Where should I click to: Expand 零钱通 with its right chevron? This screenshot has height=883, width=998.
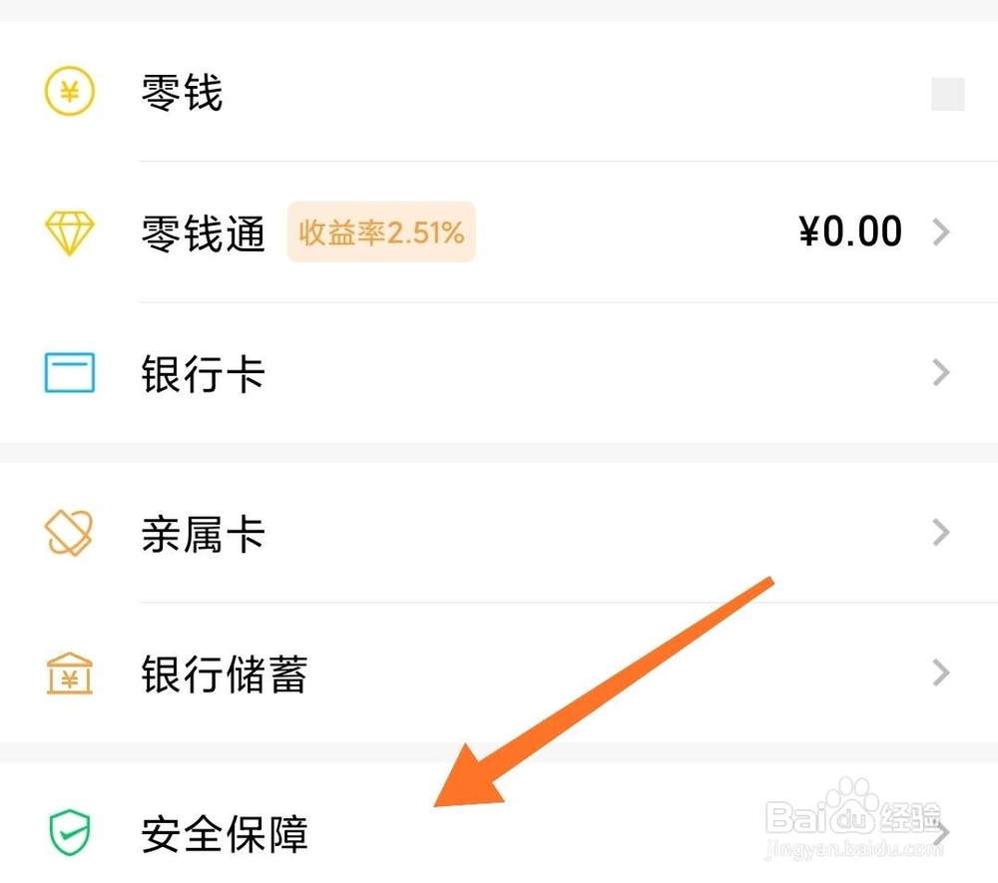coord(940,232)
